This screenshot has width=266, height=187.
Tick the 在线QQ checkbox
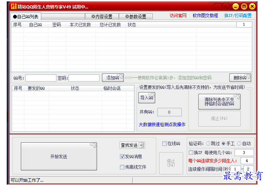164,143
